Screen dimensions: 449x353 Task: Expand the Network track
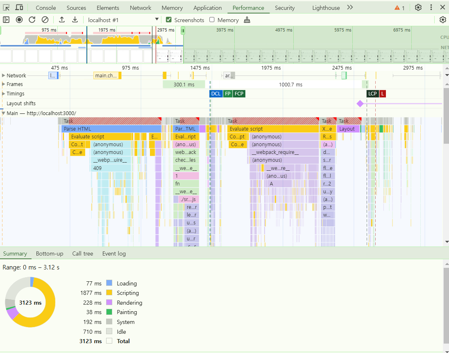click(3, 76)
